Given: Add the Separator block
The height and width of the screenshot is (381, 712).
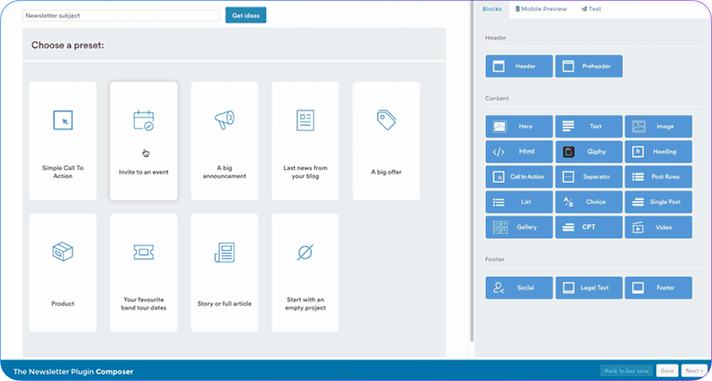Looking at the screenshot, I should [589, 177].
